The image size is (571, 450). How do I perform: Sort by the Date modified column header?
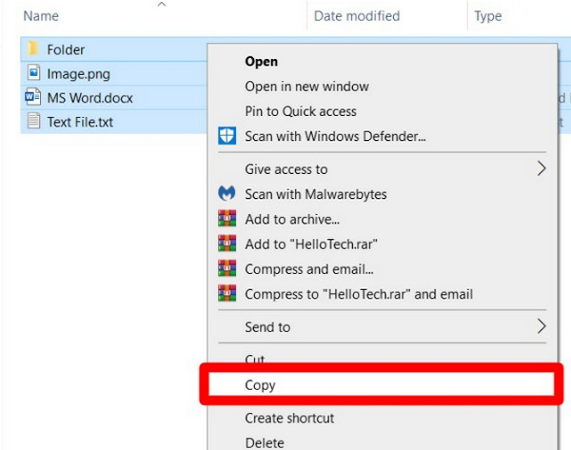[x=357, y=16]
